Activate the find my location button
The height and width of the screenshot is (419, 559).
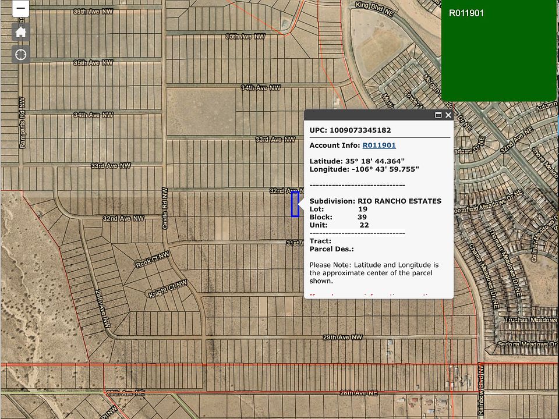point(20,55)
